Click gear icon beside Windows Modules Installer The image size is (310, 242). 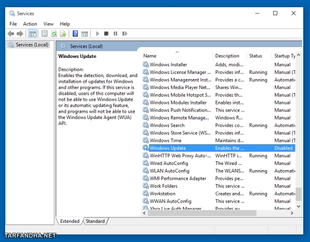pos(146,102)
